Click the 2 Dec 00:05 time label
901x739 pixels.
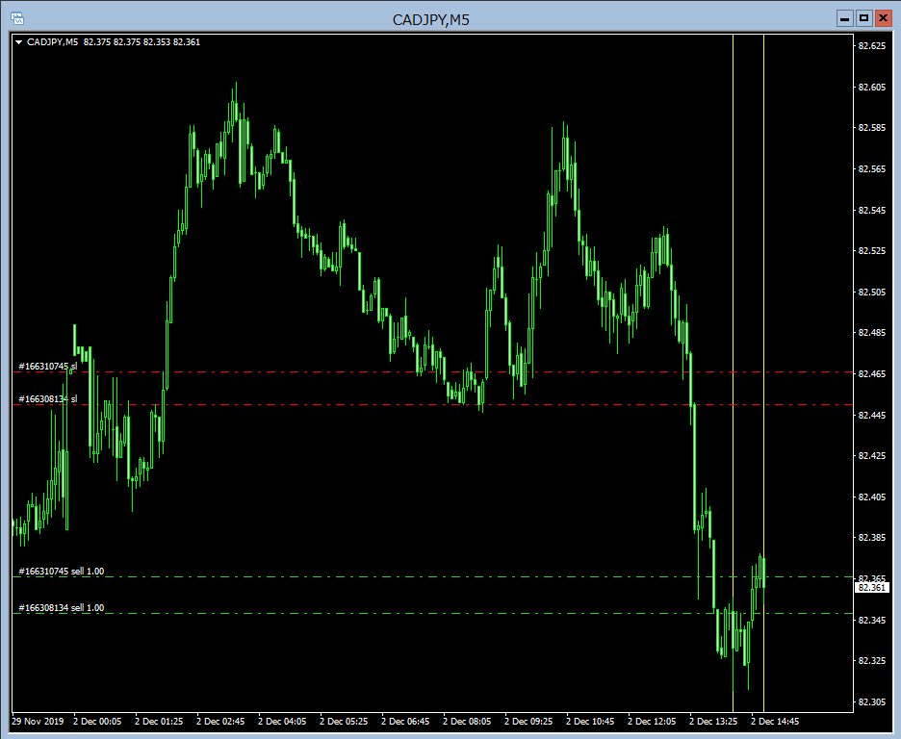coord(97,722)
